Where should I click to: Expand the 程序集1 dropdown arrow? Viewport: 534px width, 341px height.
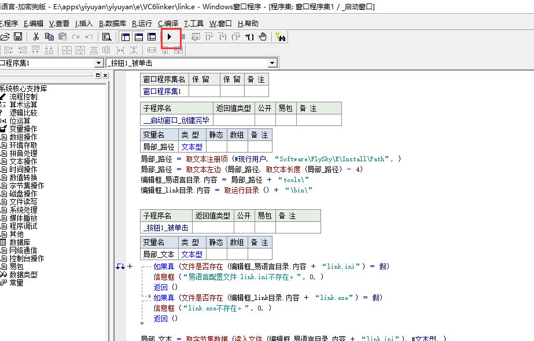[98, 63]
